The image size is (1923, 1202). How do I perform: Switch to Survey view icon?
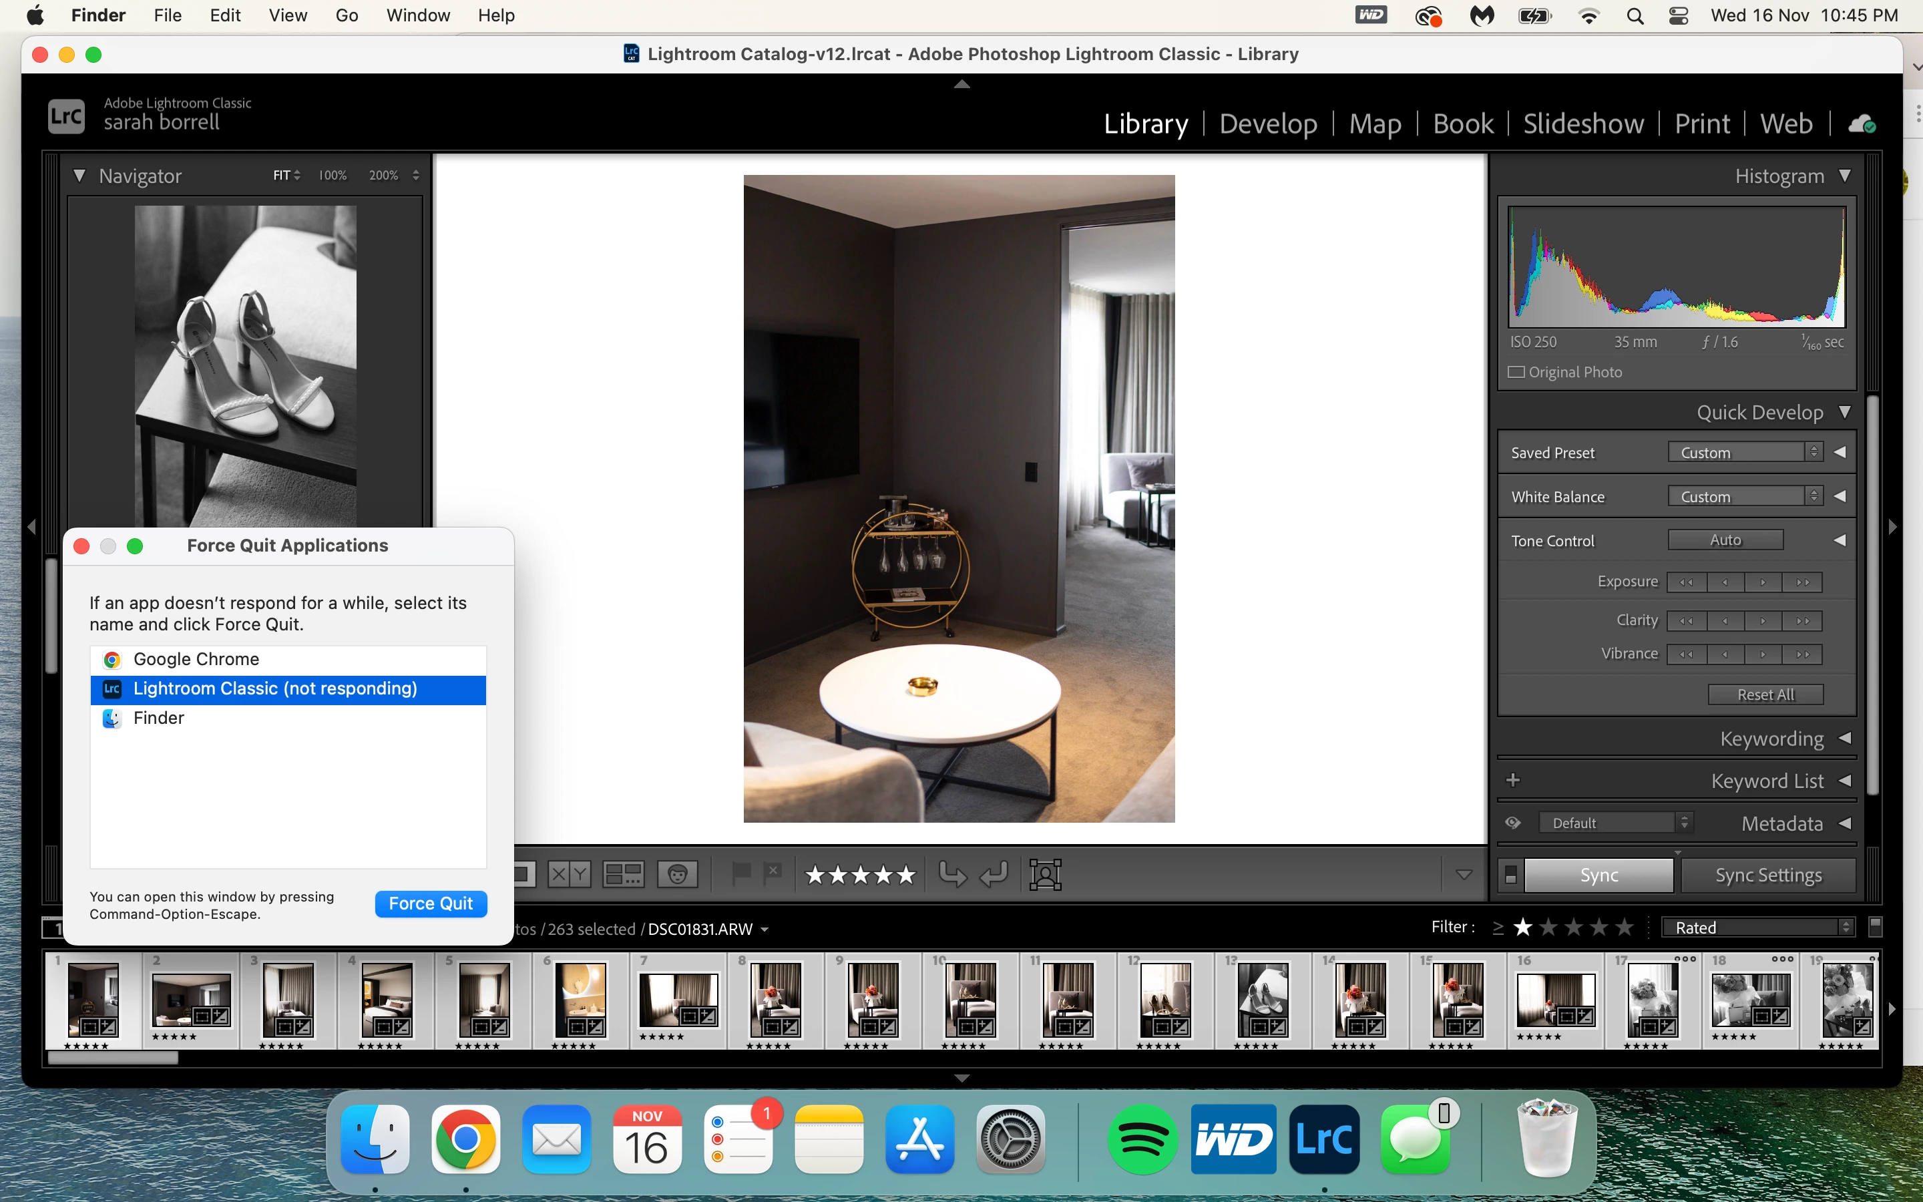(623, 875)
